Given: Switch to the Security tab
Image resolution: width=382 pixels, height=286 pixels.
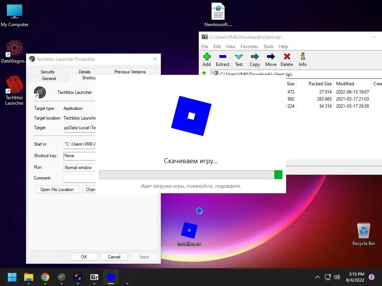Looking at the screenshot, I should pos(48,72).
